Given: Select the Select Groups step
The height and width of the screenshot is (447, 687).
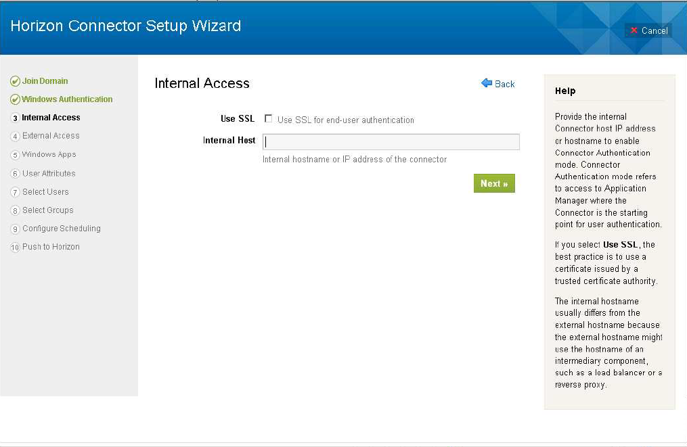Looking at the screenshot, I should pos(47,210).
